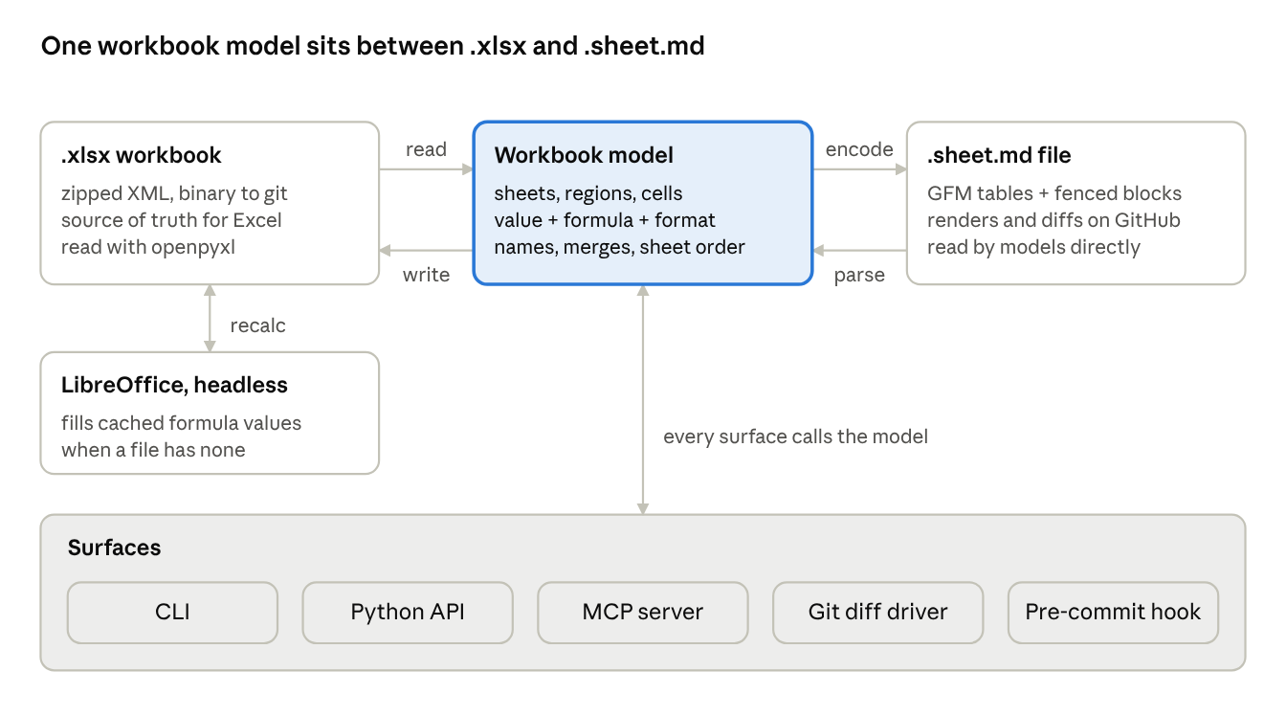Click the .sheet.md file heading
Viewport: 1286px width, 716px height.
(999, 155)
